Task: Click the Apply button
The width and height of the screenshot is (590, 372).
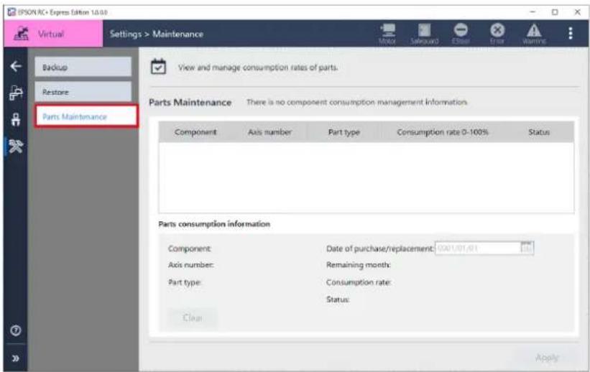Action: pos(547,358)
